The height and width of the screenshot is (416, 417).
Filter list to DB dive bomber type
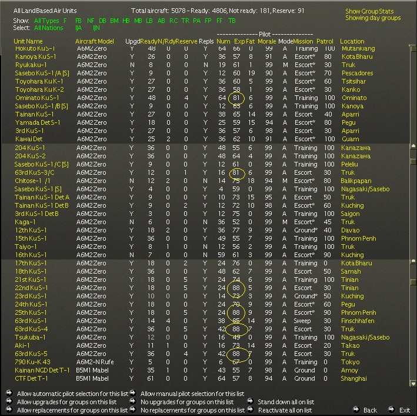point(102,21)
